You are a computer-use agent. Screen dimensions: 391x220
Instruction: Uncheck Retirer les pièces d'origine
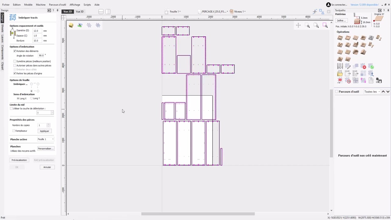(15, 73)
